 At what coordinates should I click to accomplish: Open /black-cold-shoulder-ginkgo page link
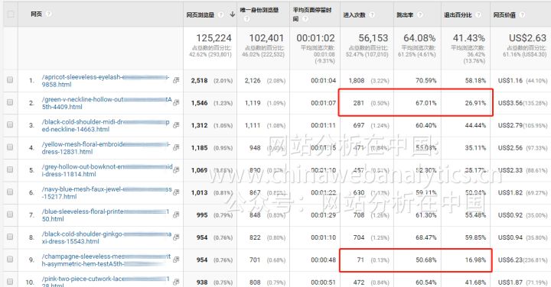tap(106, 237)
